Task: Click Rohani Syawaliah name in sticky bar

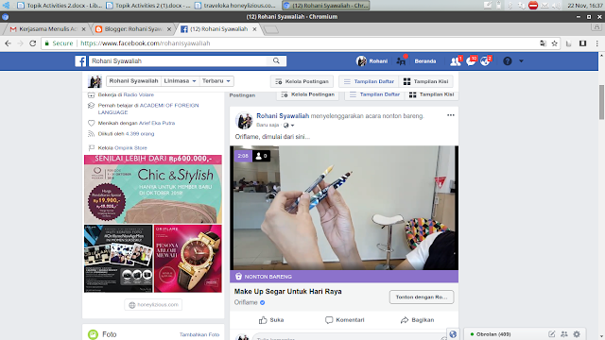Action: [x=133, y=81]
